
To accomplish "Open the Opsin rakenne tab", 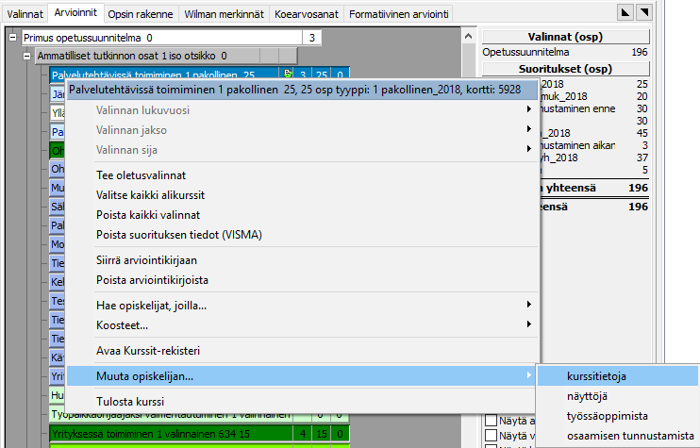I will (x=141, y=14).
